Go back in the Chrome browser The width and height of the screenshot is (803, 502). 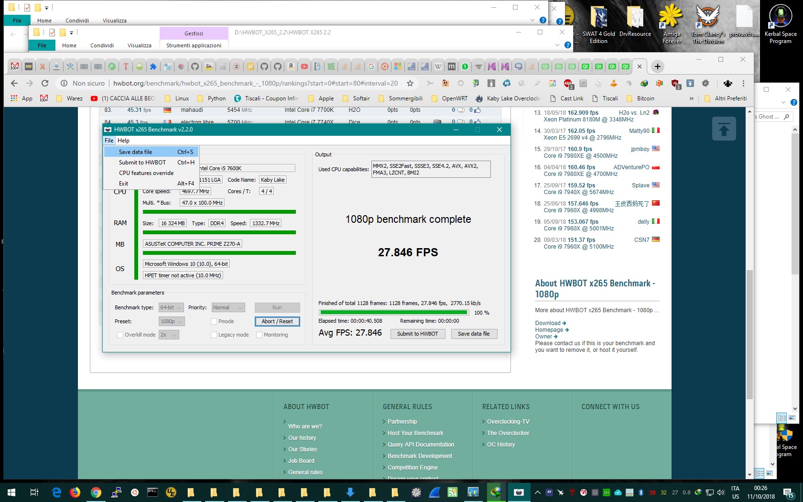pyautogui.click(x=14, y=83)
